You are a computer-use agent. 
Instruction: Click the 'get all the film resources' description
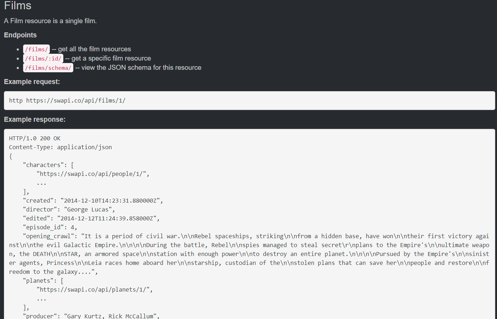pos(95,49)
